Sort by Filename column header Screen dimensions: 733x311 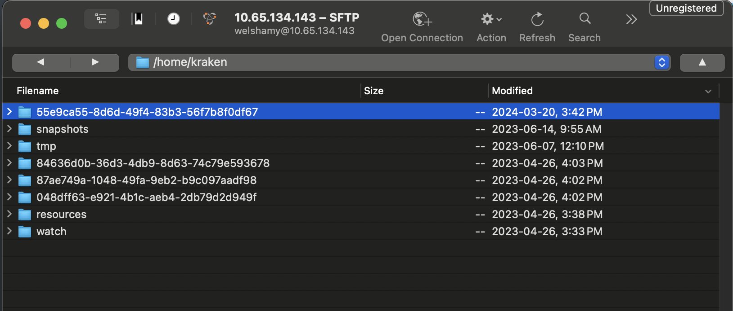click(x=38, y=91)
